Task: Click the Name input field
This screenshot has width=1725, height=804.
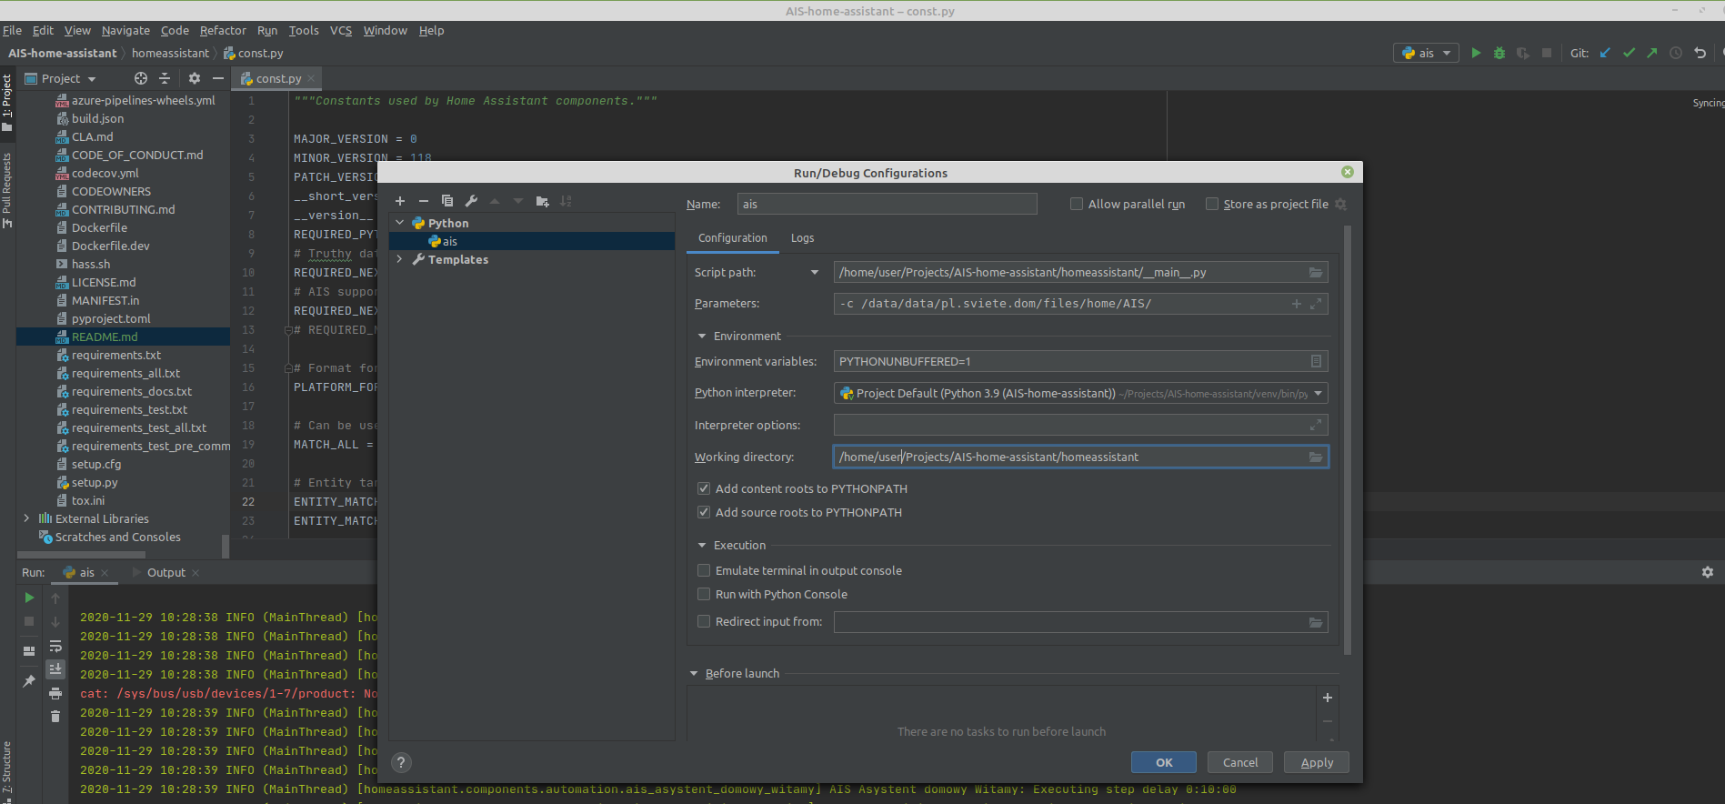Action: click(887, 204)
